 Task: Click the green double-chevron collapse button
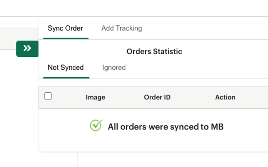click(x=27, y=49)
